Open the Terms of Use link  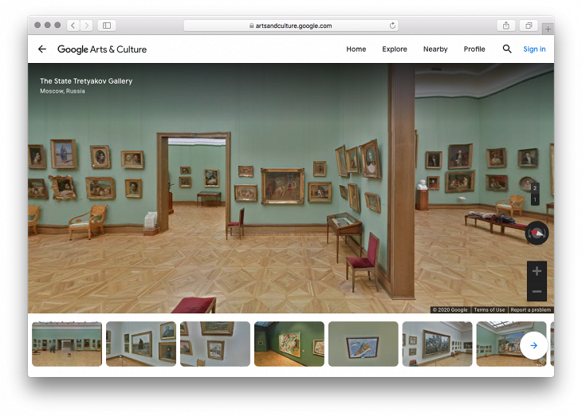point(489,309)
